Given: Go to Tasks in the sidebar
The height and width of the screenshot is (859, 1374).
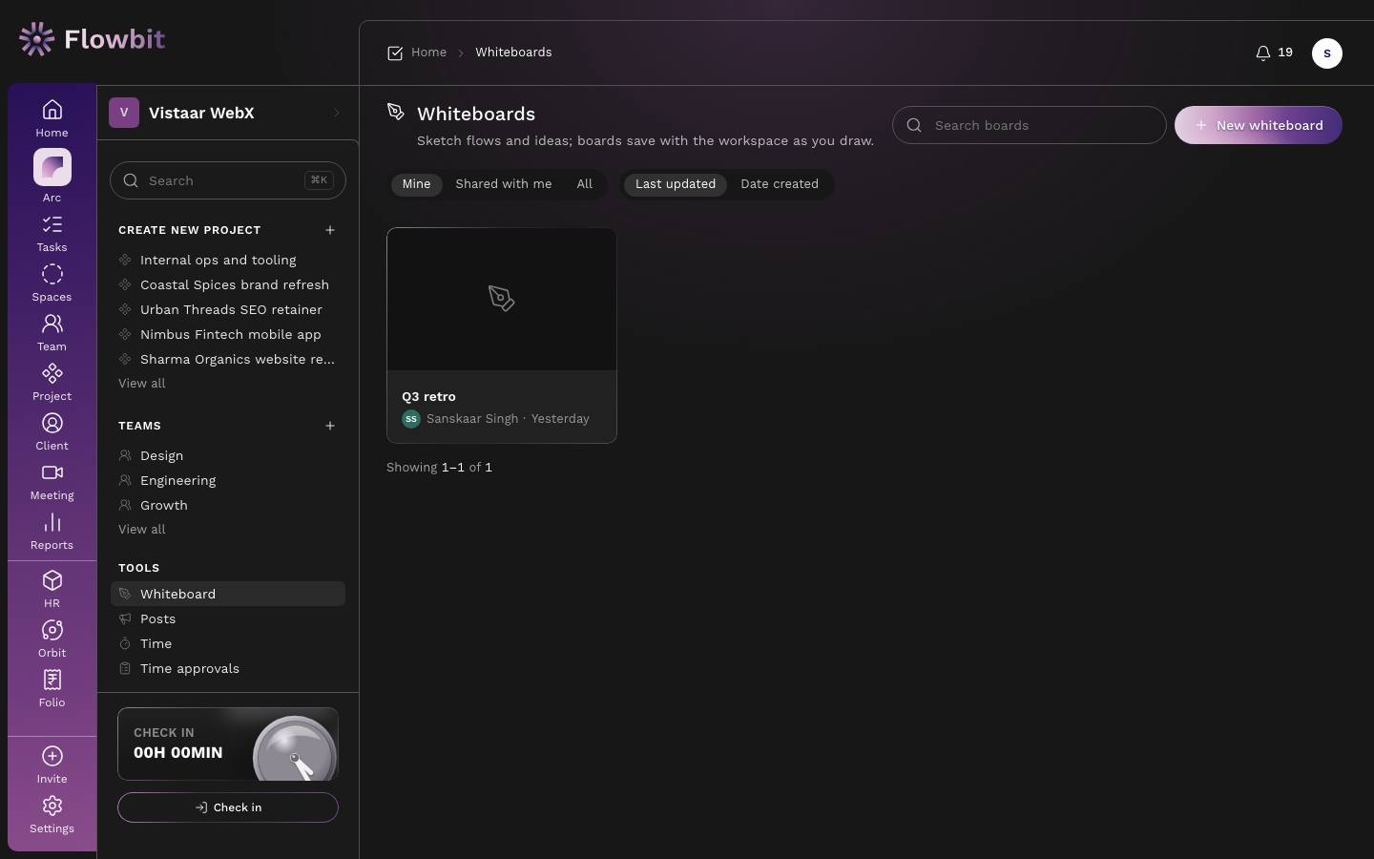Looking at the screenshot, I should pos(52,234).
